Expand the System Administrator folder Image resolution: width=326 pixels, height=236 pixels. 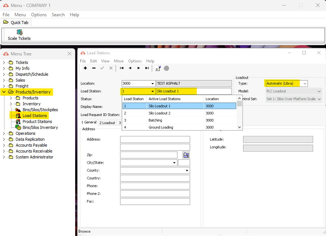[x=4, y=157]
